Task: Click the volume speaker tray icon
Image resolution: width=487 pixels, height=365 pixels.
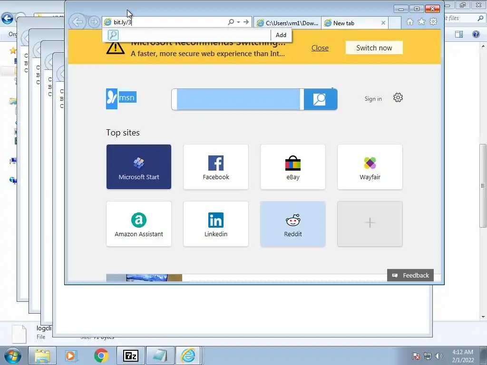Action: (x=438, y=356)
